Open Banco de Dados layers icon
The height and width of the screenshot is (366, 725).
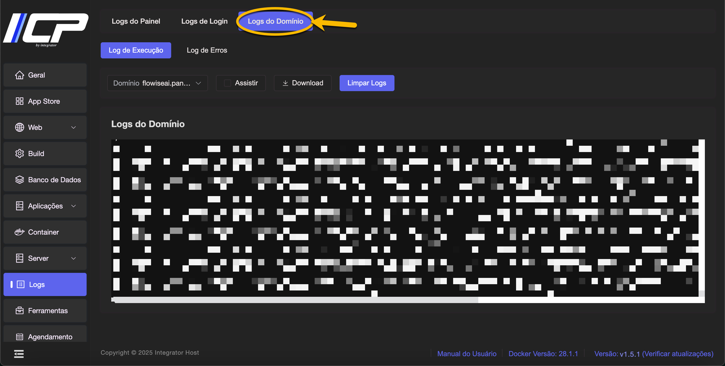pos(19,180)
